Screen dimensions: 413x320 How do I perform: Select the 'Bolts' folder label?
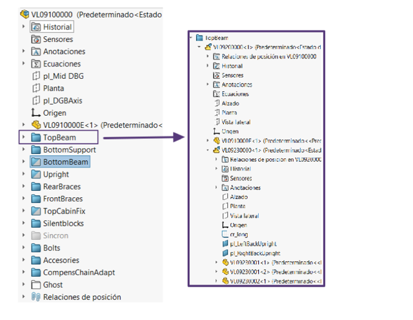pyautogui.click(x=52, y=248)
